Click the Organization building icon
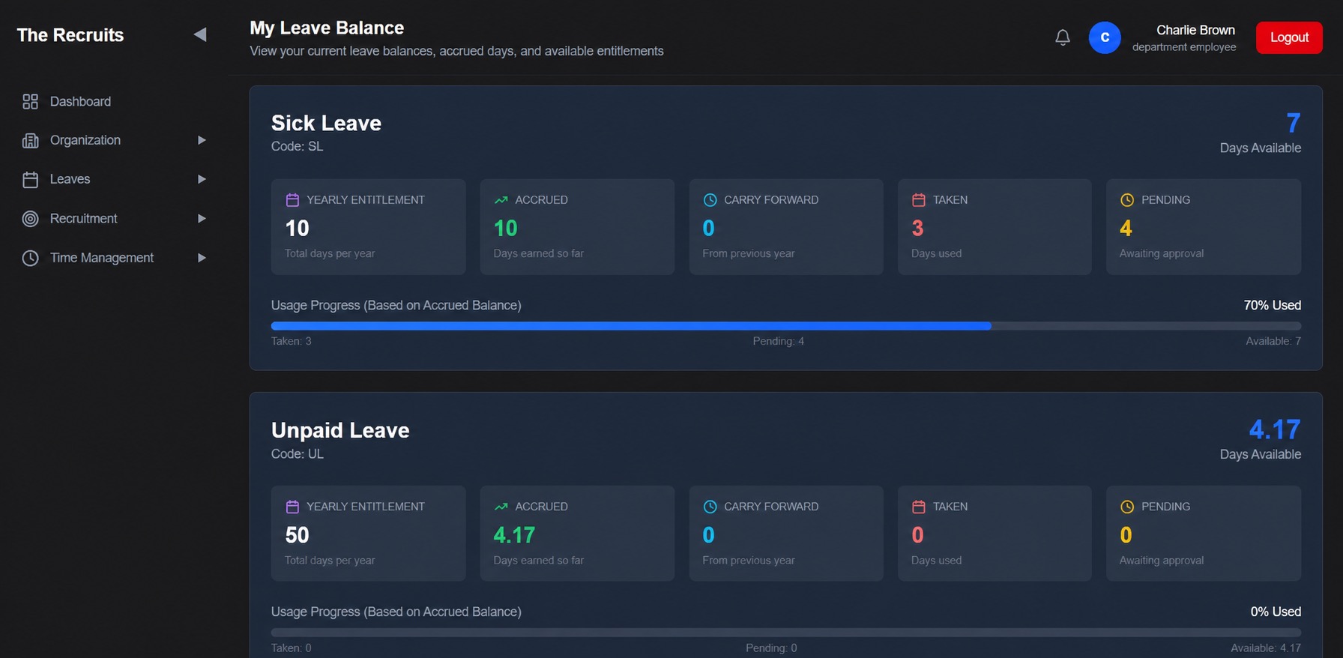Screen dimensions: 1343x658 [30, 140]
